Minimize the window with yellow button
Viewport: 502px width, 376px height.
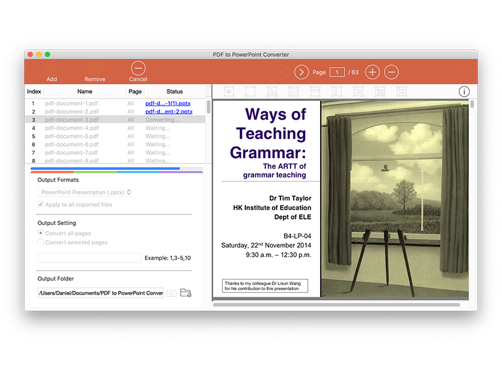point(39,55)
